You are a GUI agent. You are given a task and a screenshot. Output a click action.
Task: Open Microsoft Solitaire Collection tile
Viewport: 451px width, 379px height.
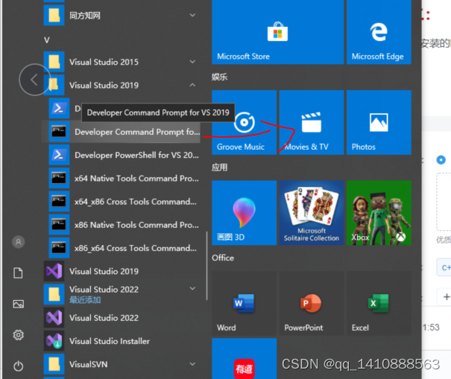(x=312, y=213)
